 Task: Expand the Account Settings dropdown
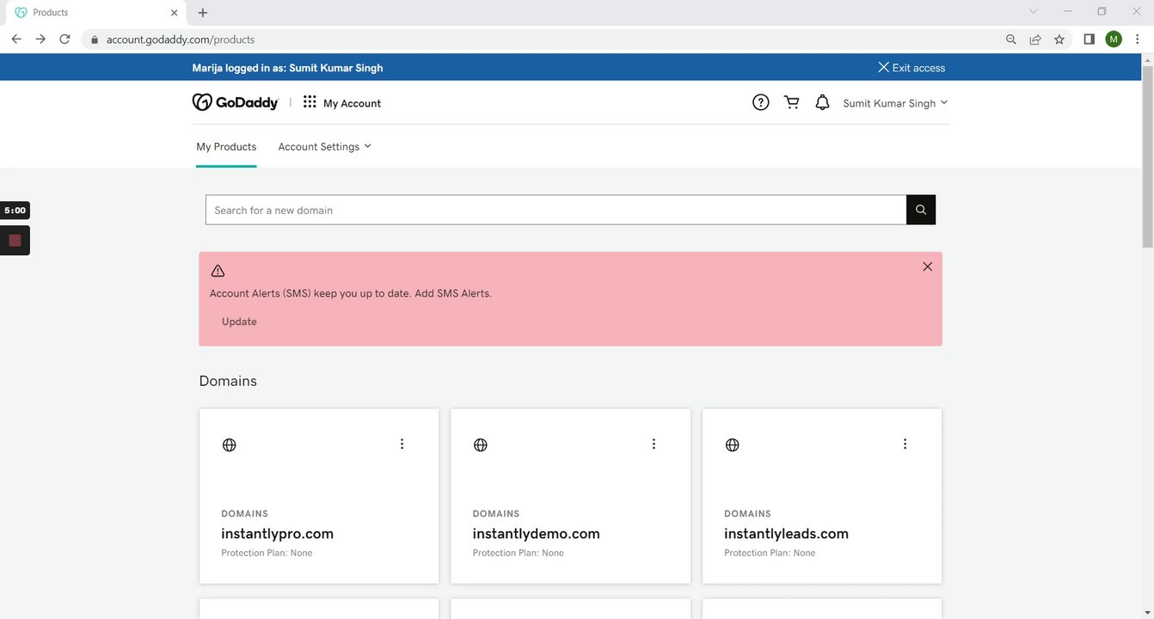pos(324,147)
